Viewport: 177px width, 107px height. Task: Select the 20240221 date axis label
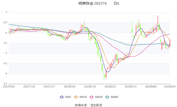coord(110,87)
